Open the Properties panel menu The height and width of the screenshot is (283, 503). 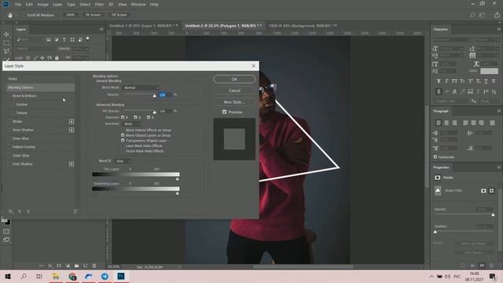[x=499, y=167]
